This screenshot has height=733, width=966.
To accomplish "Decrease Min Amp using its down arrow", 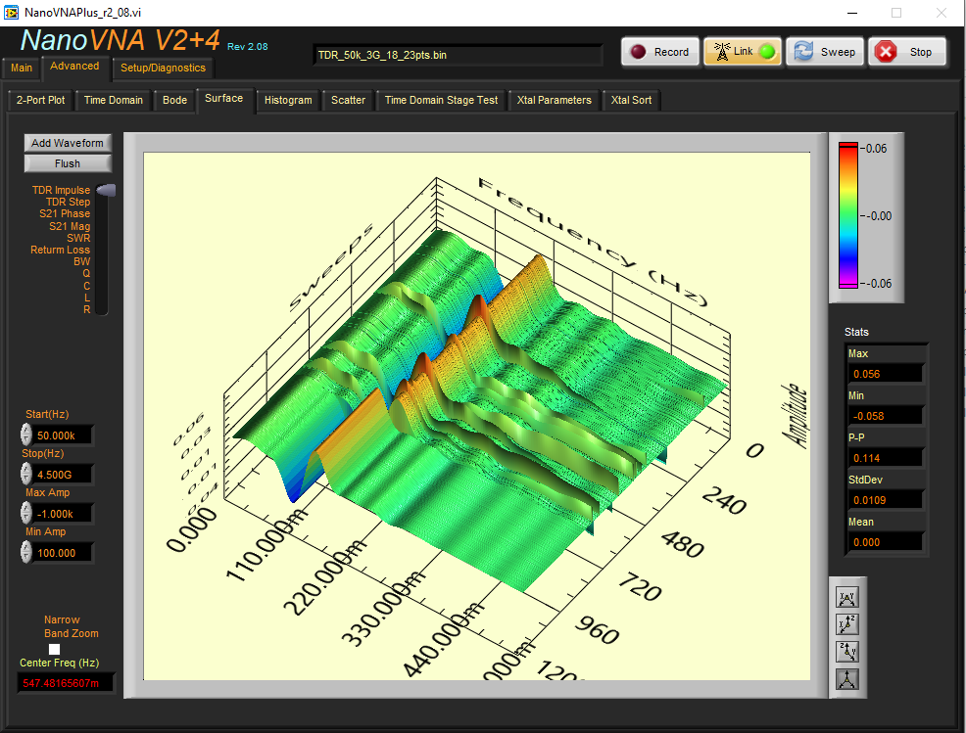I will point(25,557).
